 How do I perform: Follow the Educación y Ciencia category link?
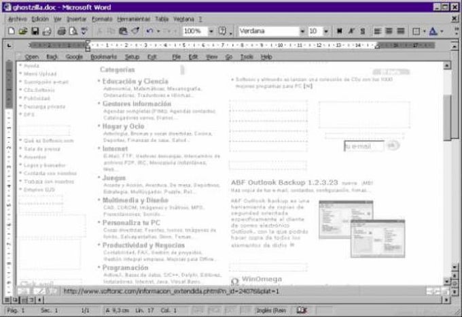click(x=135, y=82)
